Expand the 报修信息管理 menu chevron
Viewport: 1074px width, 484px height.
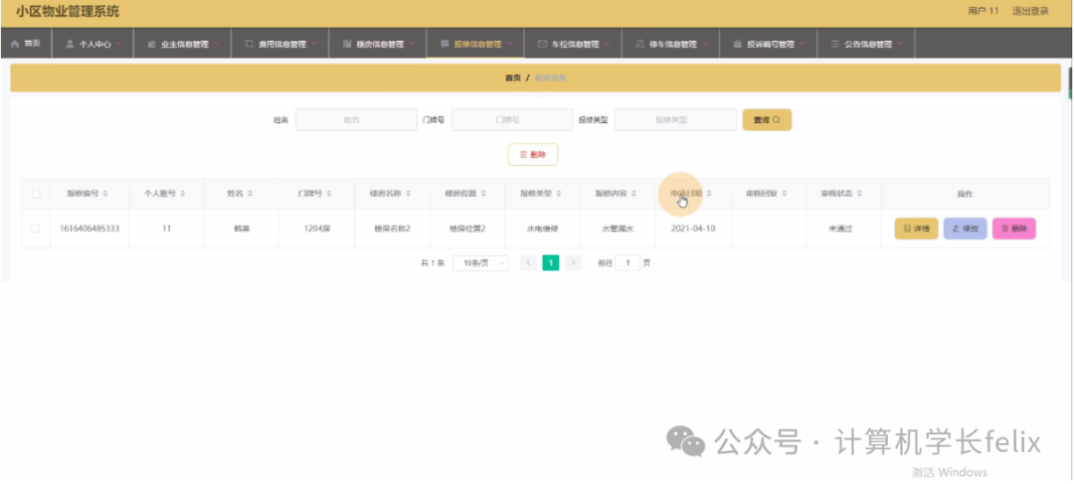509,44
